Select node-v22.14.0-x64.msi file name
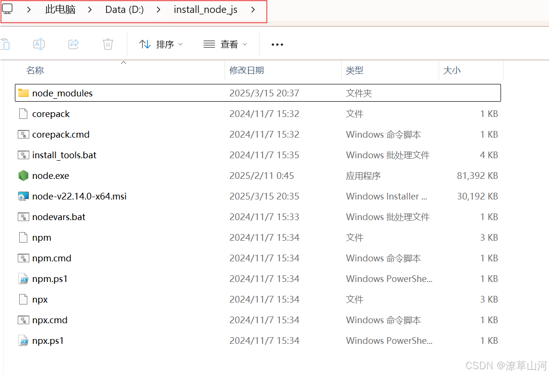The width and height of the screenshot is (549, 375). point(79,197)
